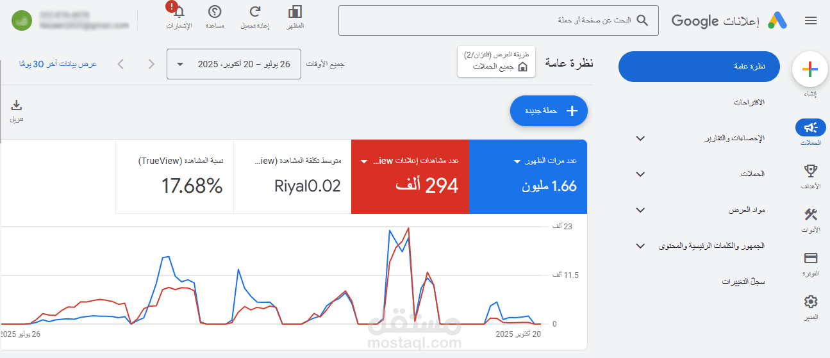Click the Help question mark icon
Viewport: 830px width, 358px height.
point(215,12)
